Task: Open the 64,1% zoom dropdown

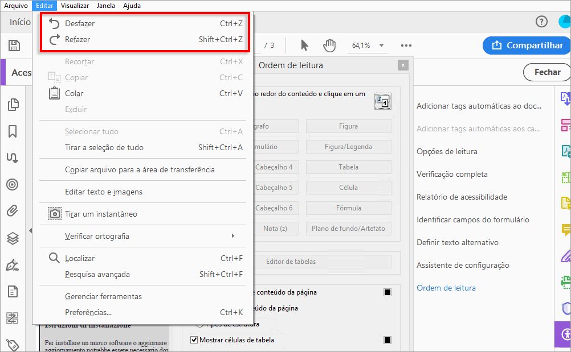Action: (x=381, y=45)
